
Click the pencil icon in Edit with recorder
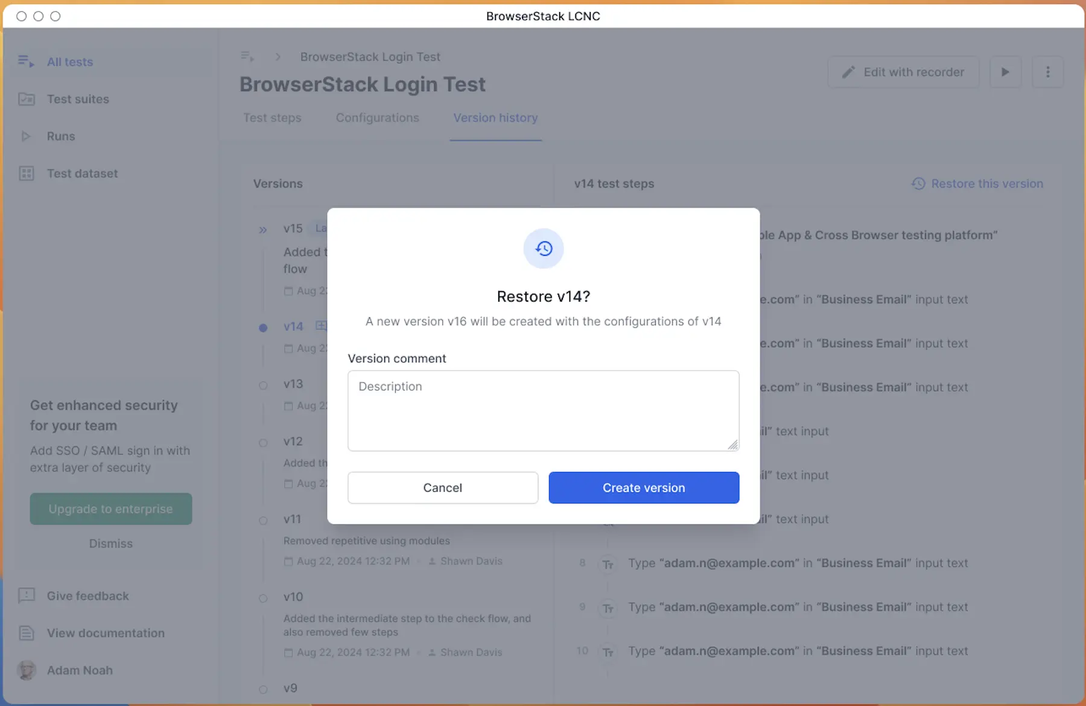848,72
